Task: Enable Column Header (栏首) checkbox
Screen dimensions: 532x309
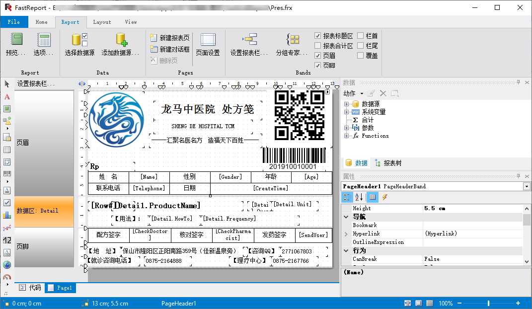Action: (x=360, y=36)
